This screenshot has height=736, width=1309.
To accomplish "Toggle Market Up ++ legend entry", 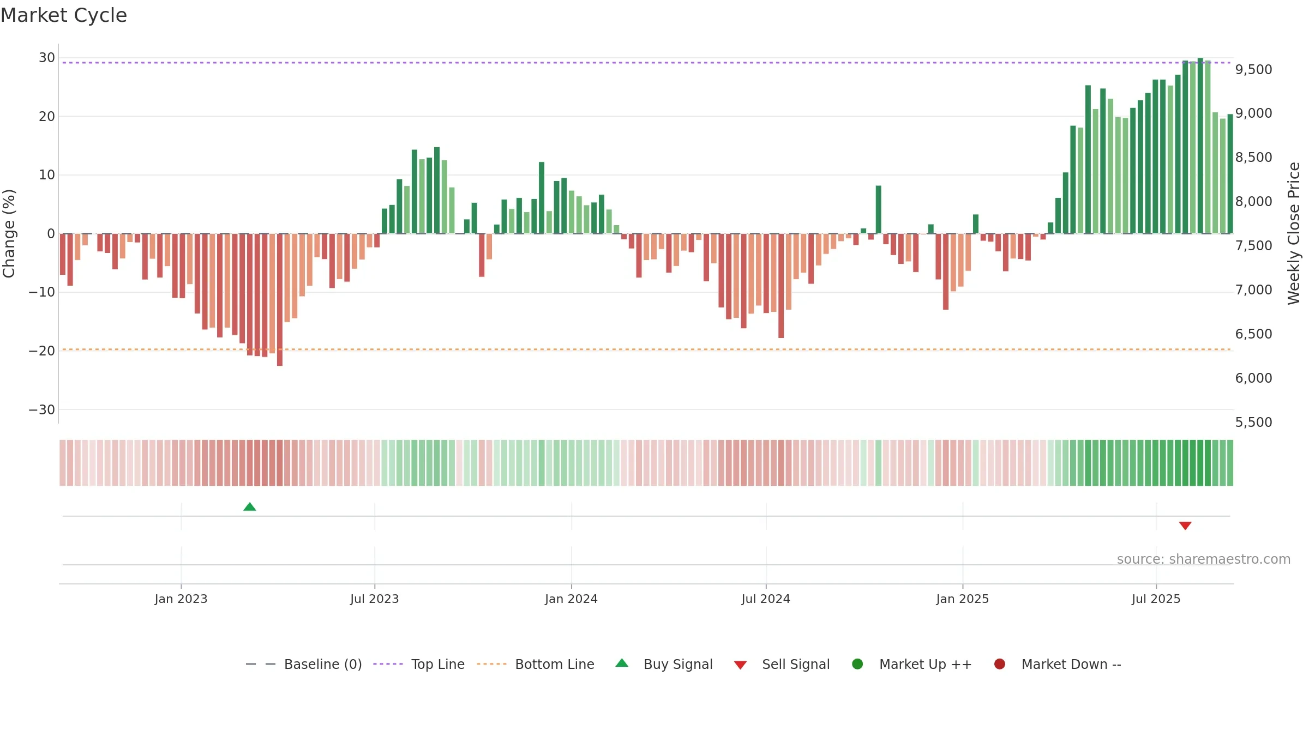I will pos(912,664).
